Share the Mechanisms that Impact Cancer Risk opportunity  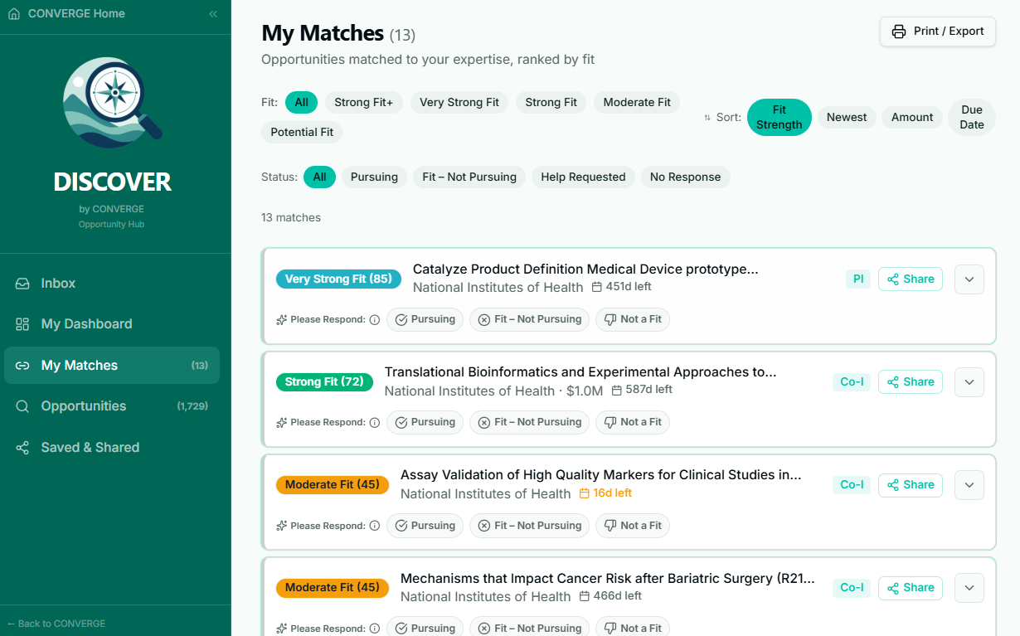[911, 588]
